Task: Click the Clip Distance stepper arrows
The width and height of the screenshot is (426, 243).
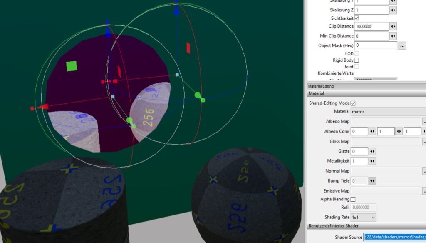Action: (393, 26)
